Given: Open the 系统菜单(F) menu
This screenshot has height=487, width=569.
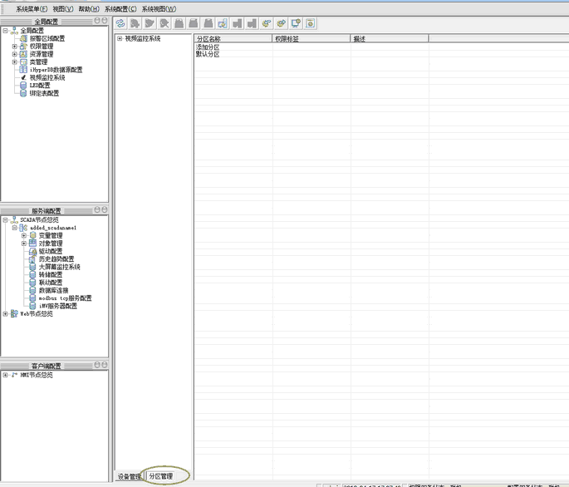Looking at the screenshot, I should (x=32, y=9).
